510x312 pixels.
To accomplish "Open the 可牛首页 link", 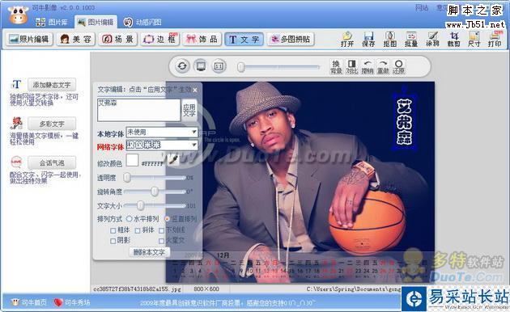I will (28, 302).
